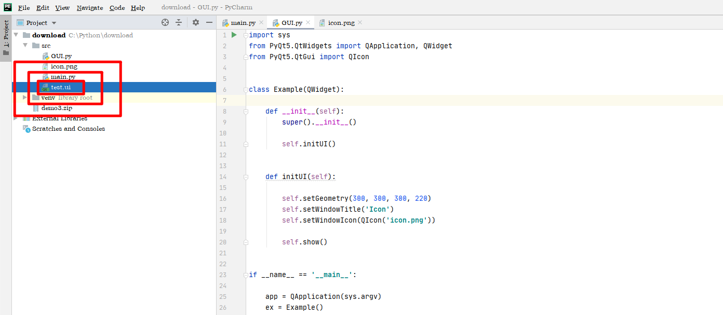Click 'self.setWindowTitle('Icon')' code line

338,209
